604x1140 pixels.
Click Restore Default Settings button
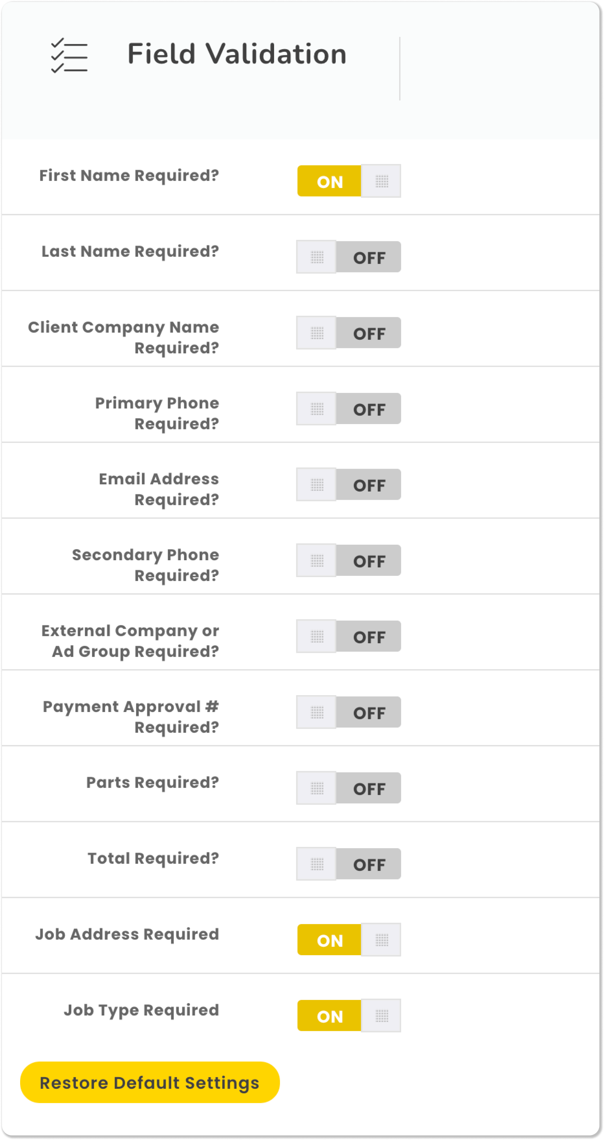pyautogui.click(x=150, y=1082)
